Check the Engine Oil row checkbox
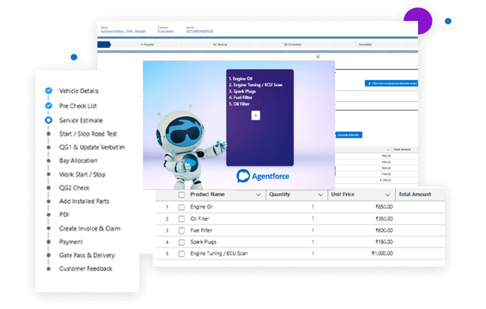The image size is (486, 309). pos(182,207)
